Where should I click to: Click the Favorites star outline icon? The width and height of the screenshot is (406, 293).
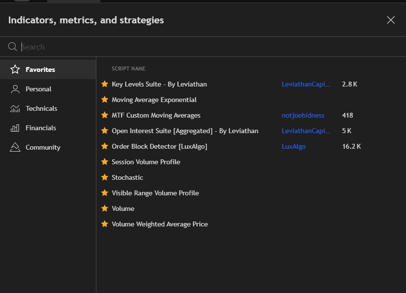pos(15,69)
